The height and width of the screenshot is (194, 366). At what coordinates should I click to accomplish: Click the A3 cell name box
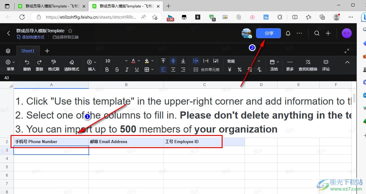[x=7, y=78]
